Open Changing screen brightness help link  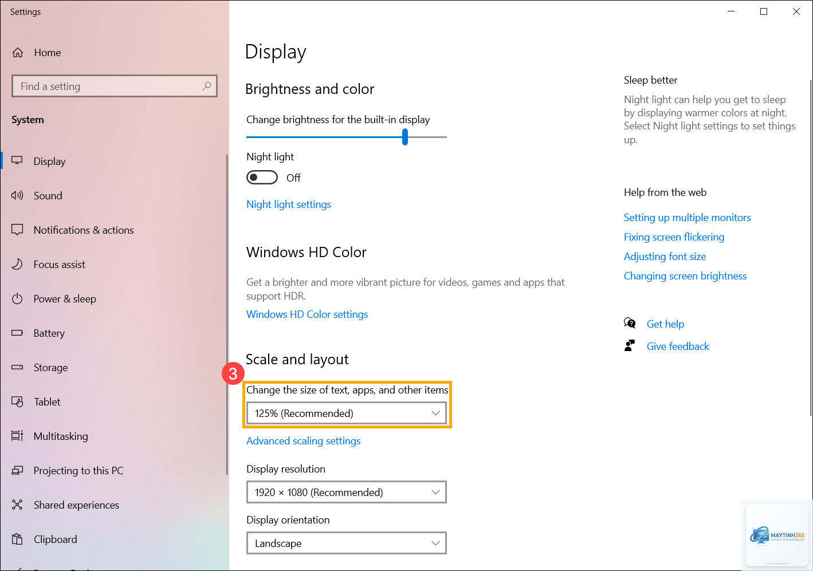coord(685,276)
